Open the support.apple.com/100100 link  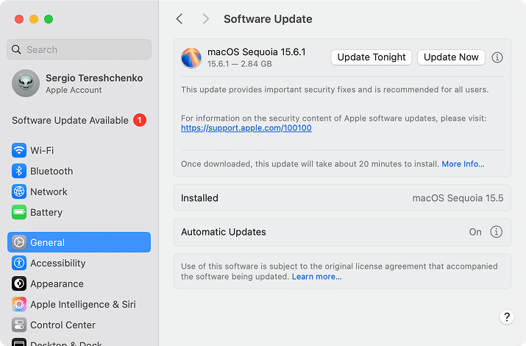click(246, 128)
